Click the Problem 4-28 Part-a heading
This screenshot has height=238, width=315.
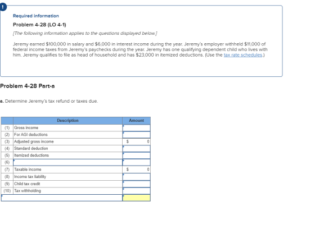(x=28, y=86)
